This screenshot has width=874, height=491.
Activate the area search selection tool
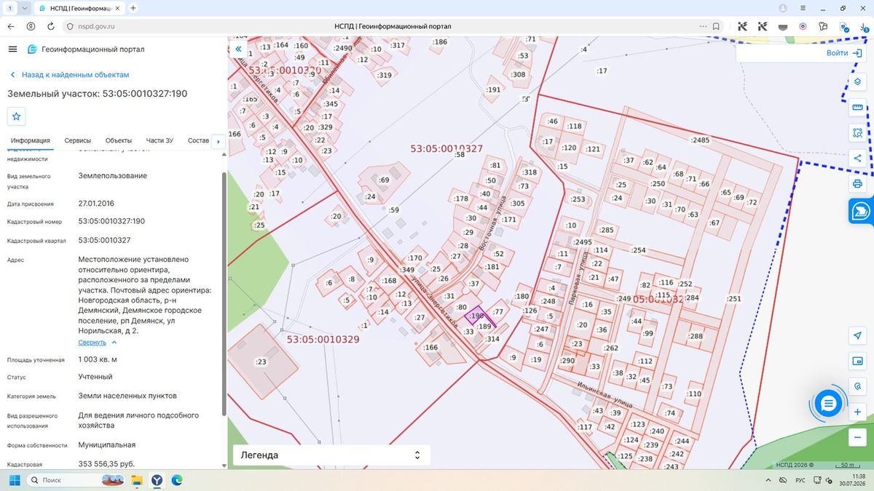point(857,133)
